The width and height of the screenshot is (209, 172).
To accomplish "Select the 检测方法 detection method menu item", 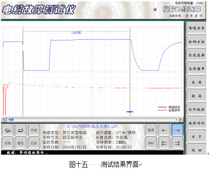I will tap(196, 42).
